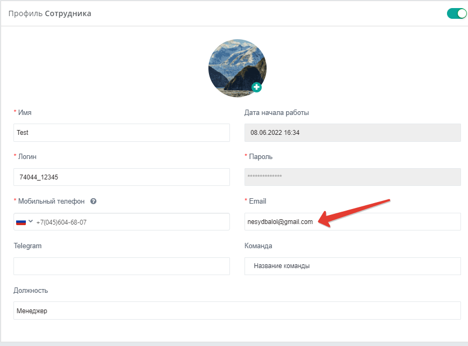Click the green plus icon on avatar
Screen dimensions: 468x346
[x=256, y=87]
